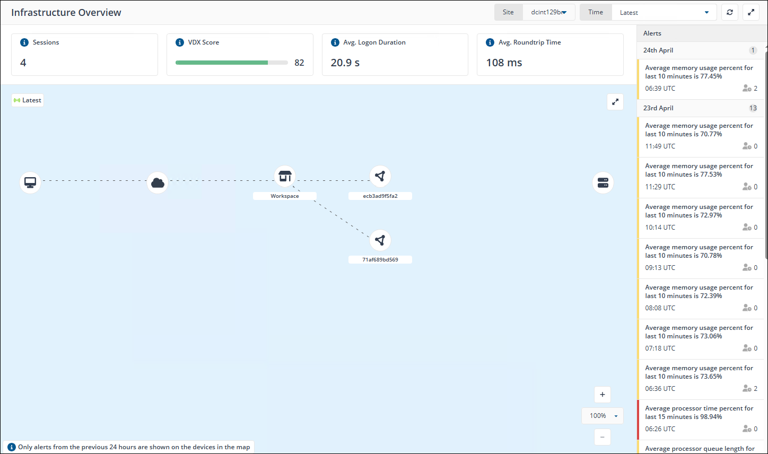Image resolution: width=768 pixels, height=454 pixels.
Task: Toggle the Latest live indicator
Action: coord(28,100)
